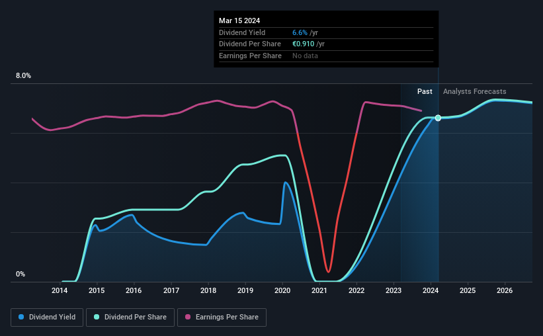Viewport: 543px width, 336px height.
Task: Click the 2015 x-axis year label
Action: click(97, 290)
